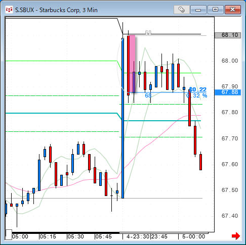Viewport: 246px width, 245px height.
Task: Minimize the SBUX chart window
Action: coord(198,10)
